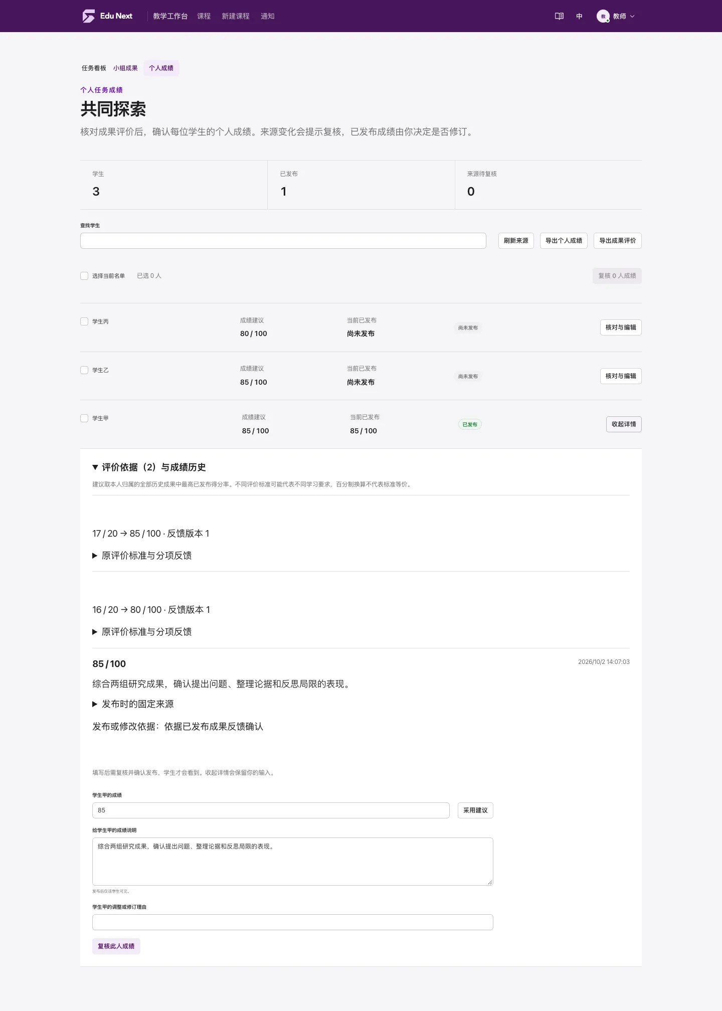Click the 共同探索 page heading
722x1011 pixels.
pos(113,109)
